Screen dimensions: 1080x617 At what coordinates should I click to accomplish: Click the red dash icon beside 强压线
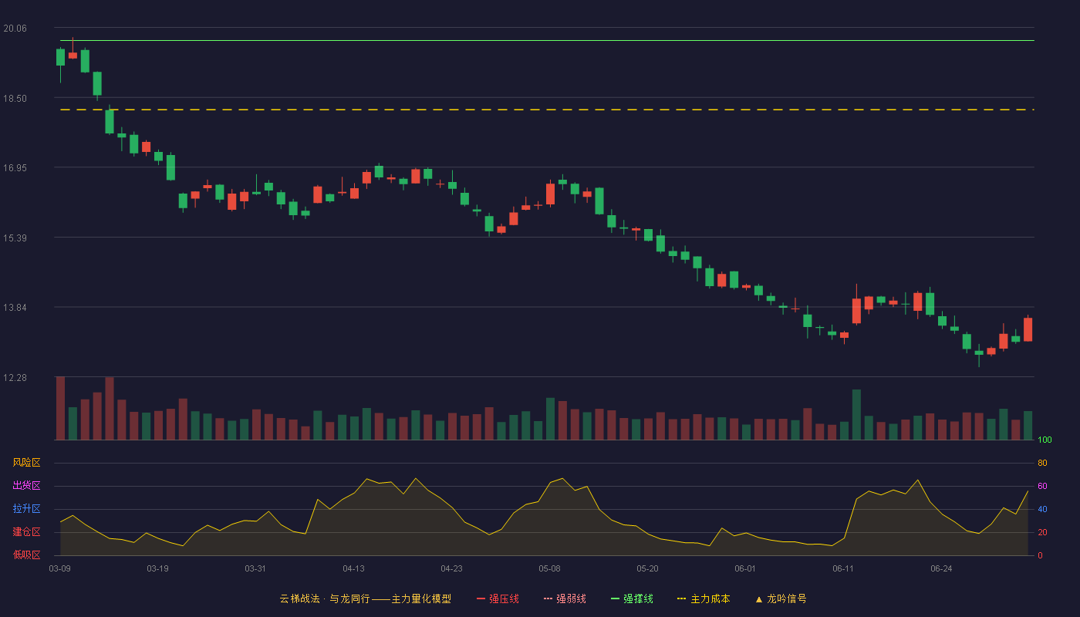tap(481, 599)
